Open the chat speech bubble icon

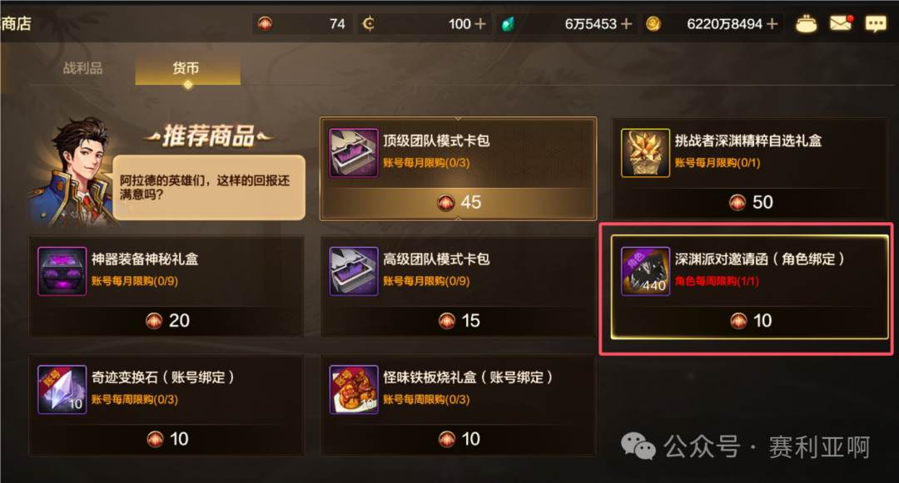point(876,23)
